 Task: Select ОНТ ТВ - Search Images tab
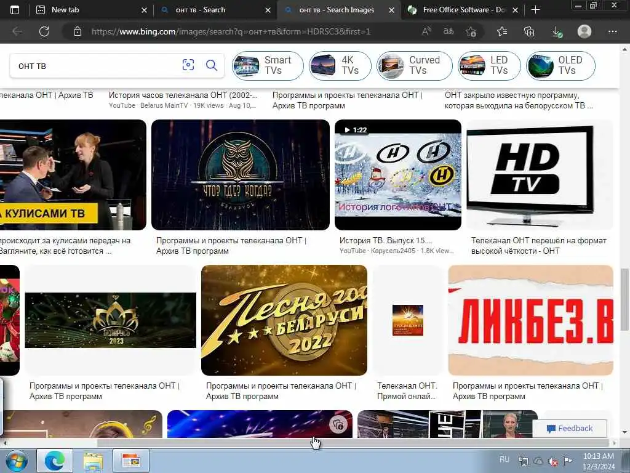pos(338,10)
